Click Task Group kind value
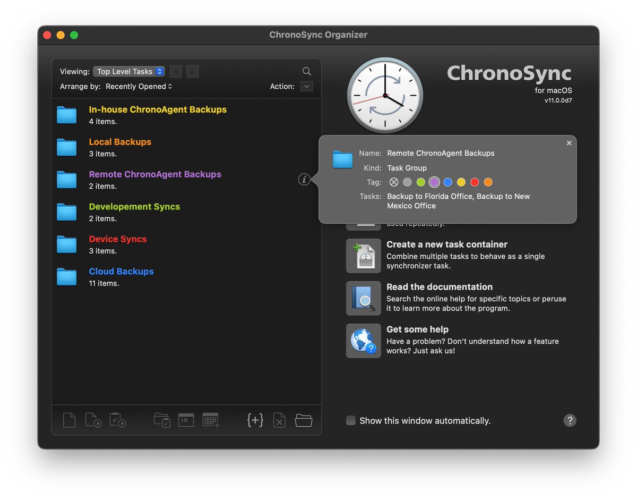637x499 pixels. [407, 168]
